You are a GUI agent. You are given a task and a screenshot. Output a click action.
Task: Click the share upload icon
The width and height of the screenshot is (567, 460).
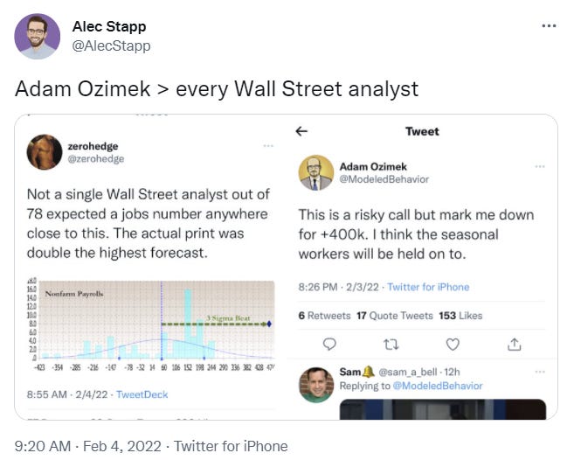515,345
